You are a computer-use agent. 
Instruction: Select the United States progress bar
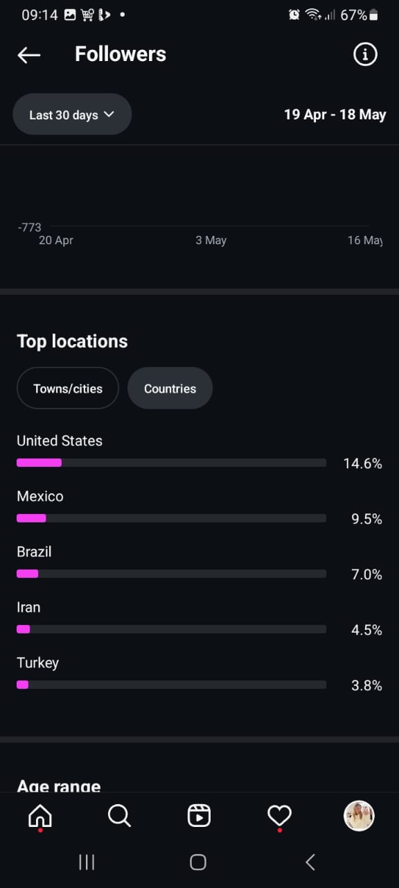[171, 463]
